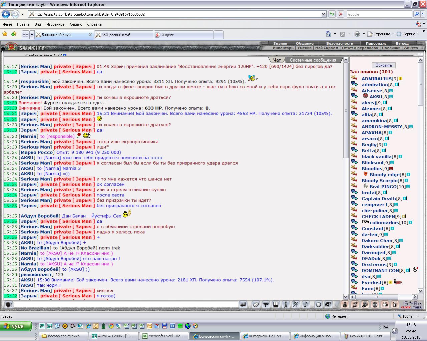Switch display to CLOCK mode

click(406, 307)
